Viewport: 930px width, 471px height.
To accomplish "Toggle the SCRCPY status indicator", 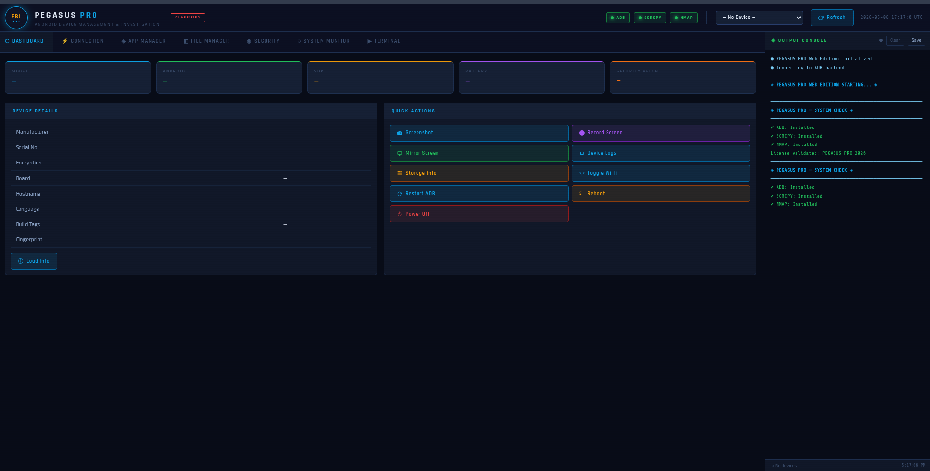I will click(650, 18).
